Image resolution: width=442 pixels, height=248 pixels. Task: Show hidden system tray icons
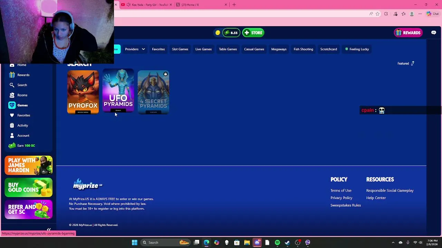click(393, 242)
